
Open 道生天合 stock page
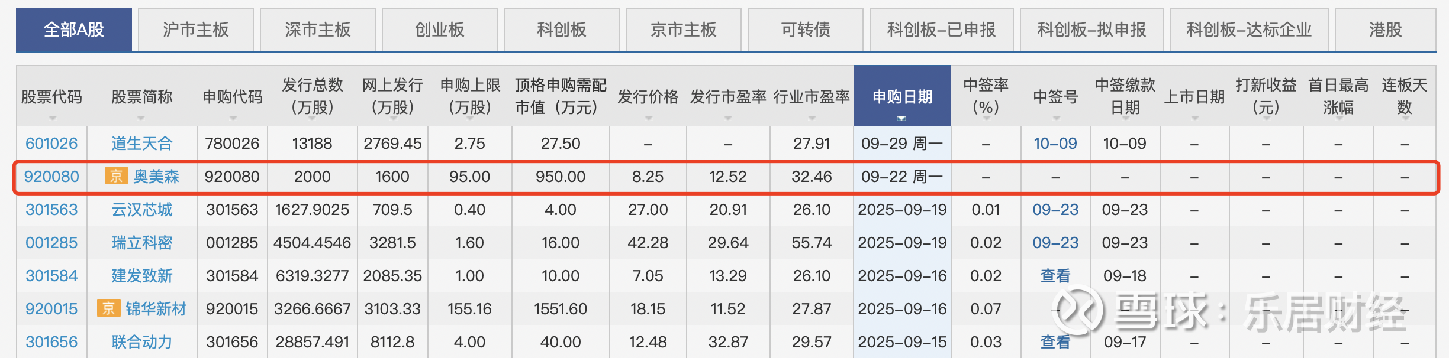142,144
